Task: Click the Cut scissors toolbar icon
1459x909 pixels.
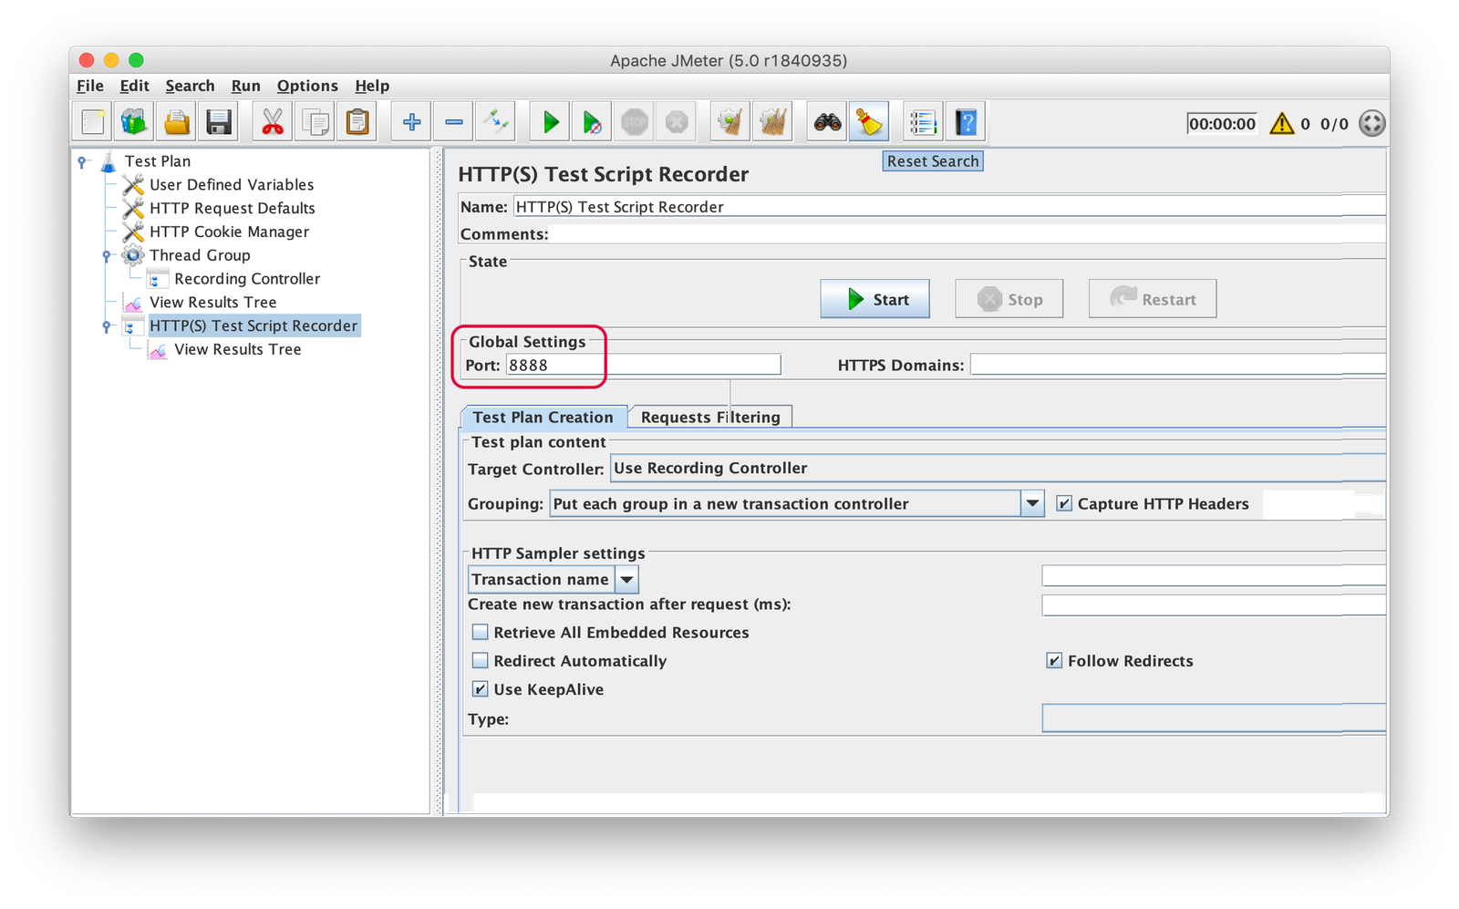Action: [x=272, y=122]
